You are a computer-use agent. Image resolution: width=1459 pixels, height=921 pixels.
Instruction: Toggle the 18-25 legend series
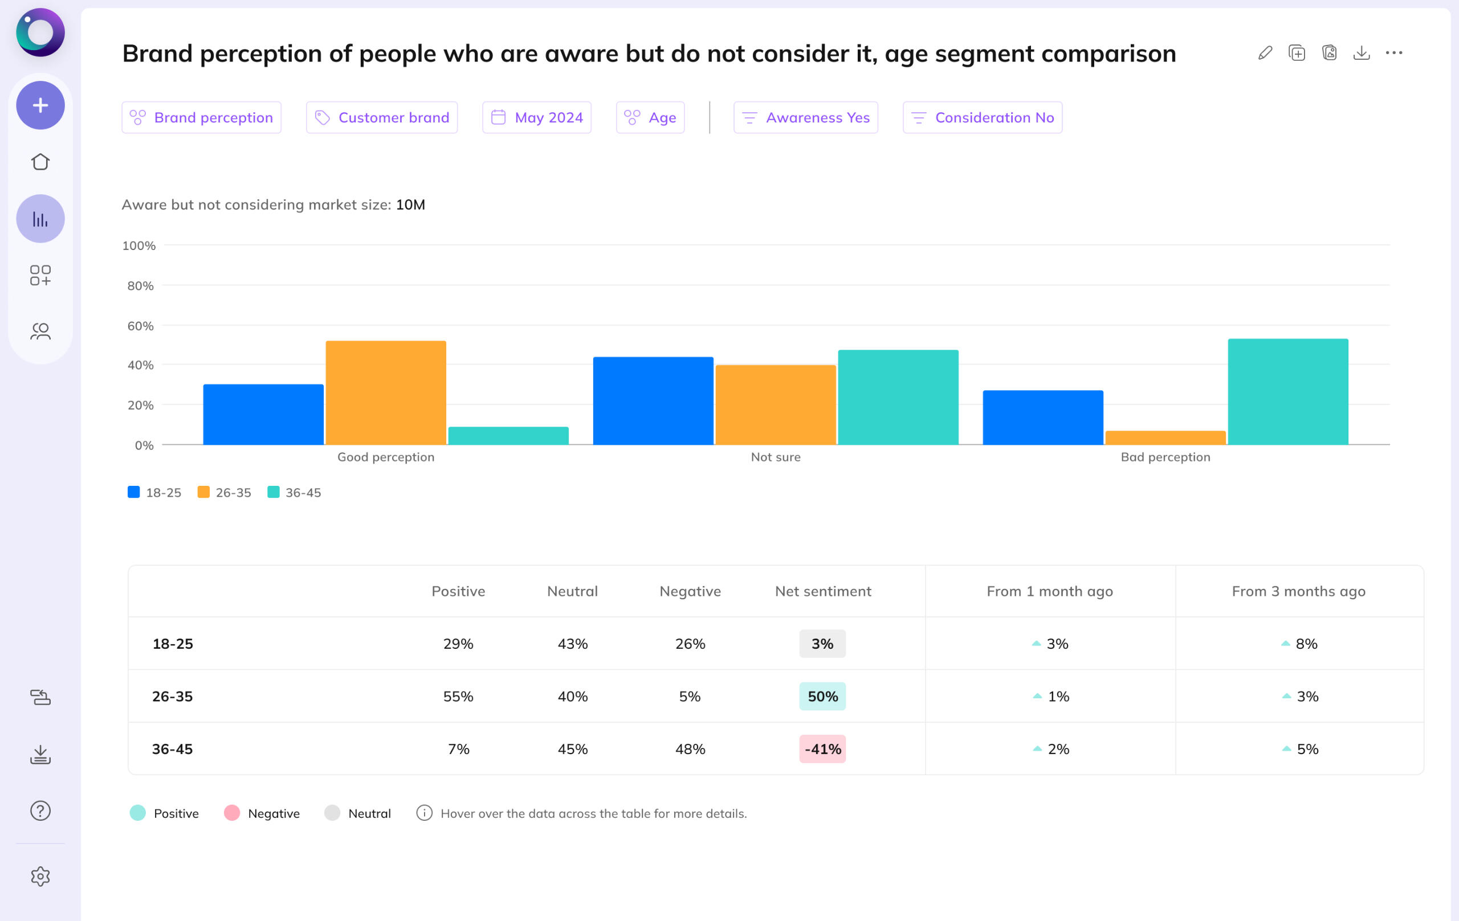click(x=154, y=492)
